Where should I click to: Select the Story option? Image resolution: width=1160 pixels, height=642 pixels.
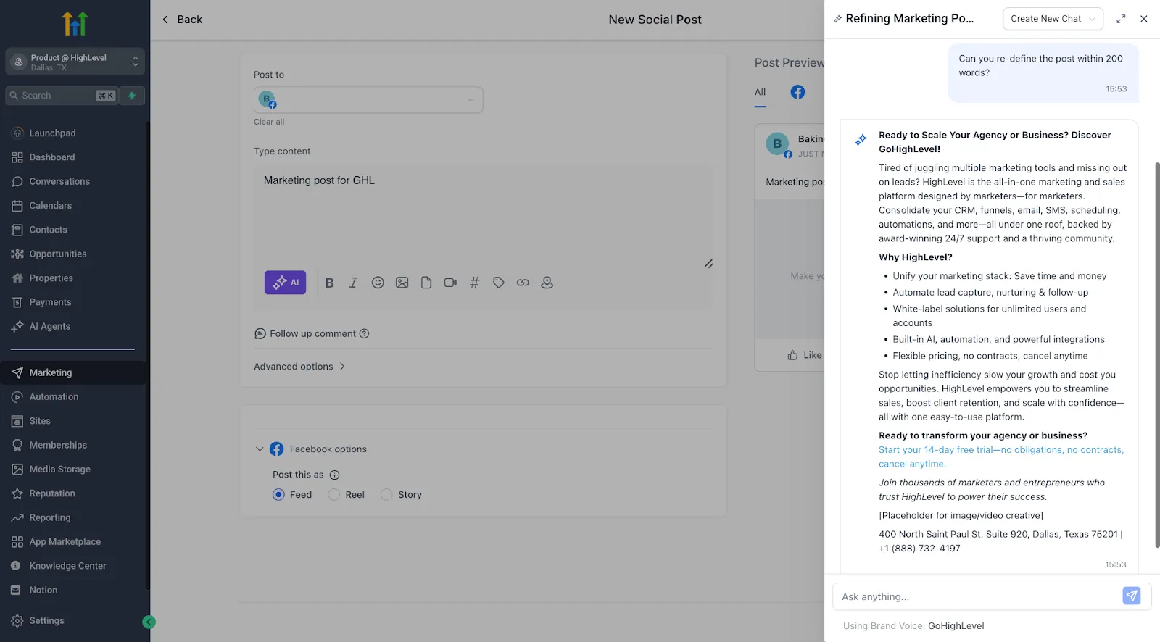pos(386,494)
